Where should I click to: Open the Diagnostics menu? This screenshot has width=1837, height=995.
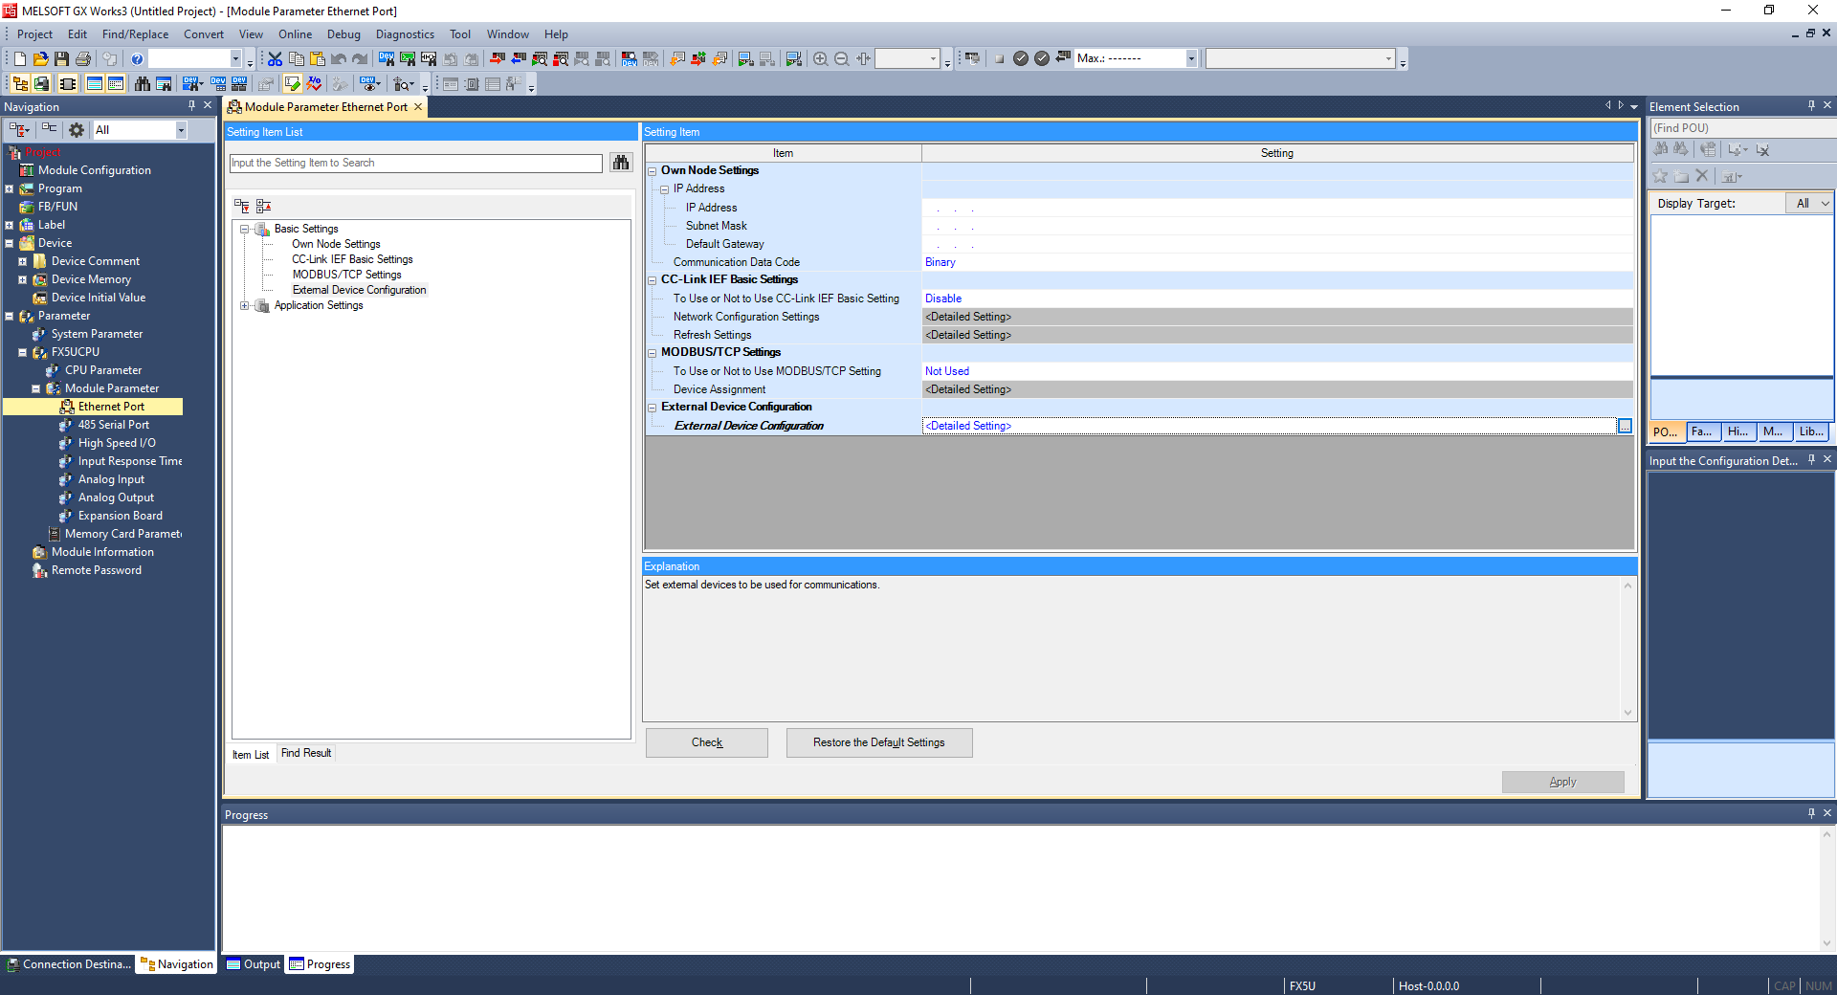point(405,34)
